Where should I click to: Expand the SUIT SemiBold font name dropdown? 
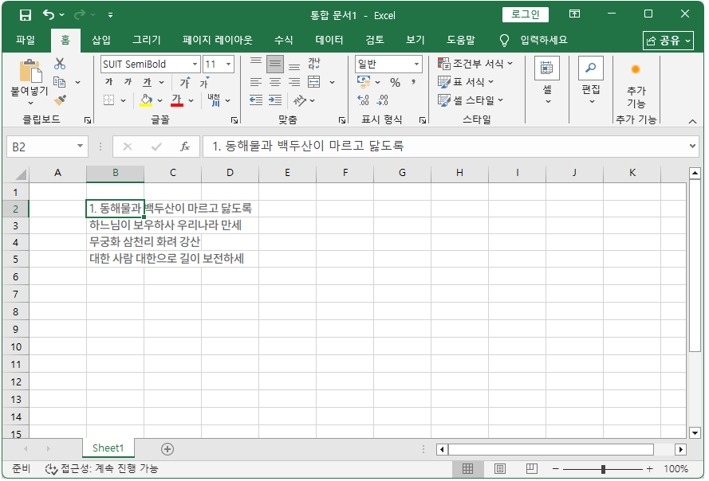pyautogui.click(x=195, y=65)
